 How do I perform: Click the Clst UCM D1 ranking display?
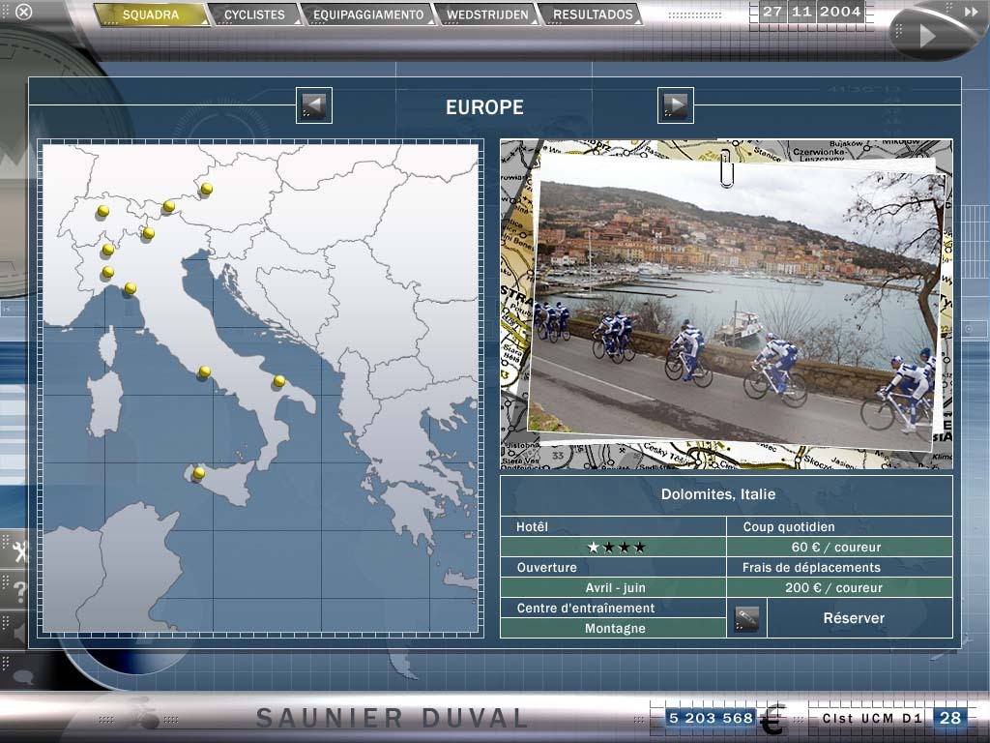(873, 718)
